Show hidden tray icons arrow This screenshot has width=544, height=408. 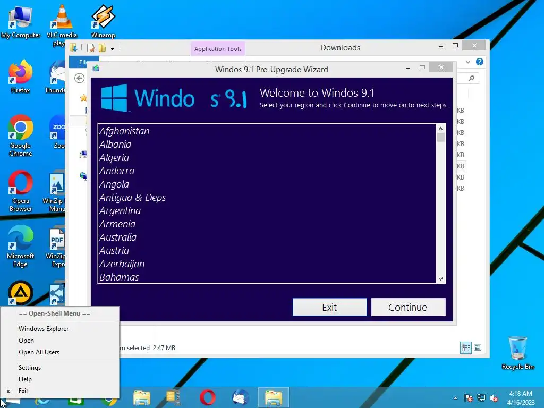coord(455,398)
